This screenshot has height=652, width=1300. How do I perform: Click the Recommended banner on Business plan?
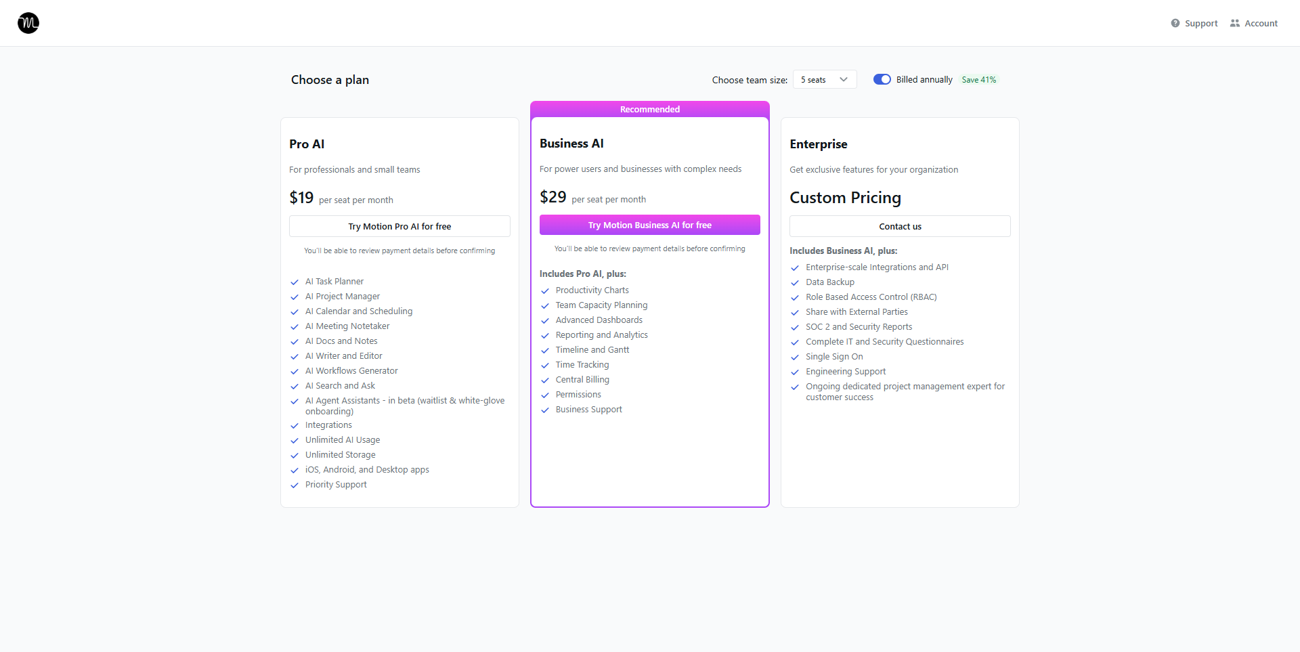pos(649,109)
